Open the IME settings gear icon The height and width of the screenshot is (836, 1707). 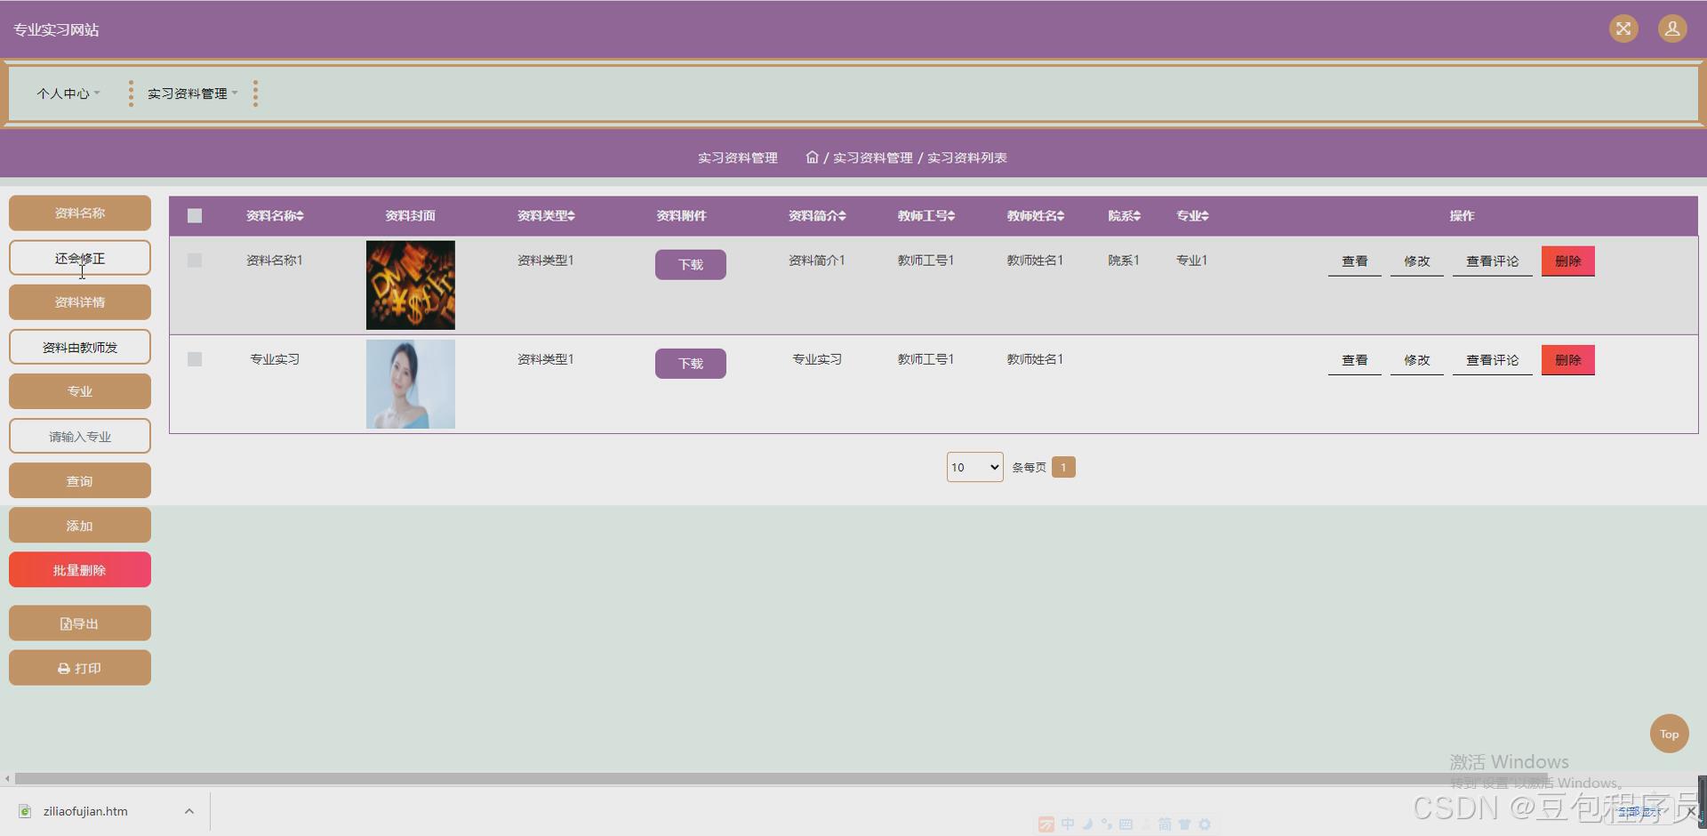click(x=1205, y=824)
